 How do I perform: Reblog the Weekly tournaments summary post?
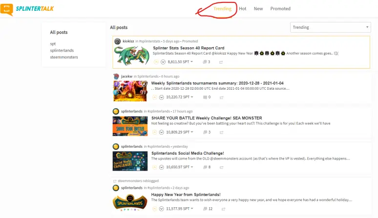pyautogui.click(x=222, y=98)
